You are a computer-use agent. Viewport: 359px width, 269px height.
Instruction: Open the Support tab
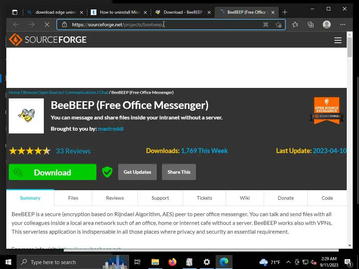tap(160, 198)
